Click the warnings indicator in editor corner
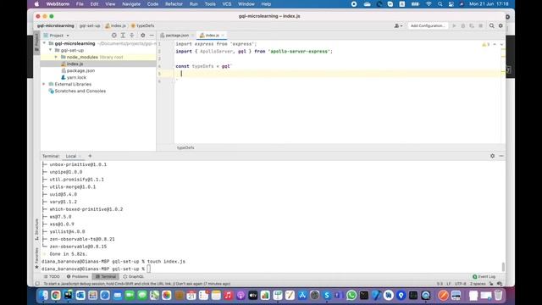Viewport: 542px width, 305px height. tap(485, 44)
